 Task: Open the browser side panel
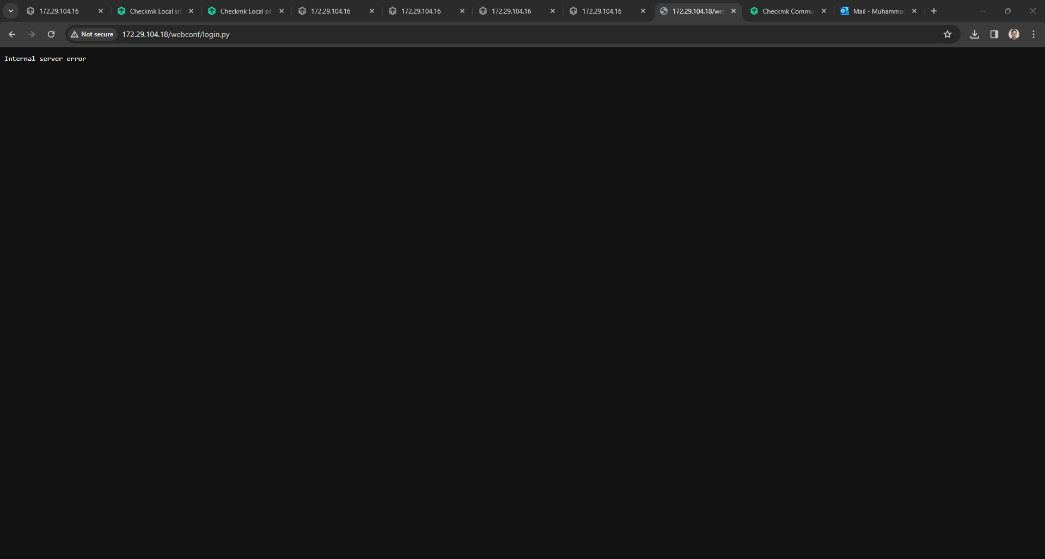[994, 34]
